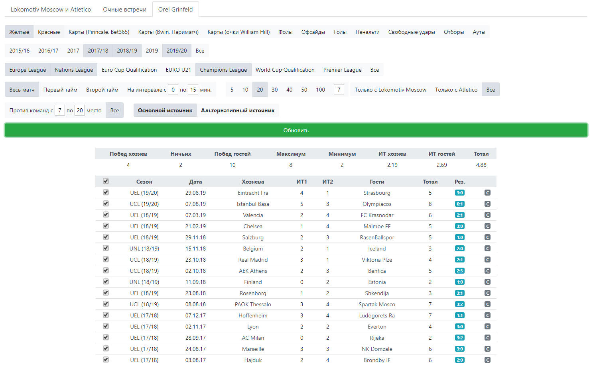
Task: Open the 2:1 result badge for Real Madrid
Action: [x=460, y=260]
